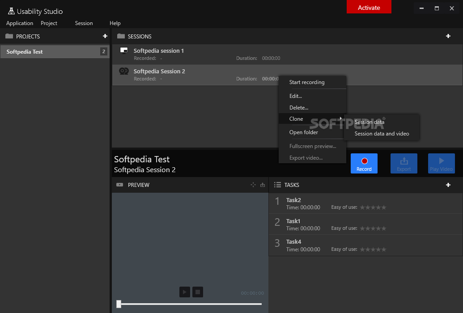Stop the preview video

click(x=198, y=292)
